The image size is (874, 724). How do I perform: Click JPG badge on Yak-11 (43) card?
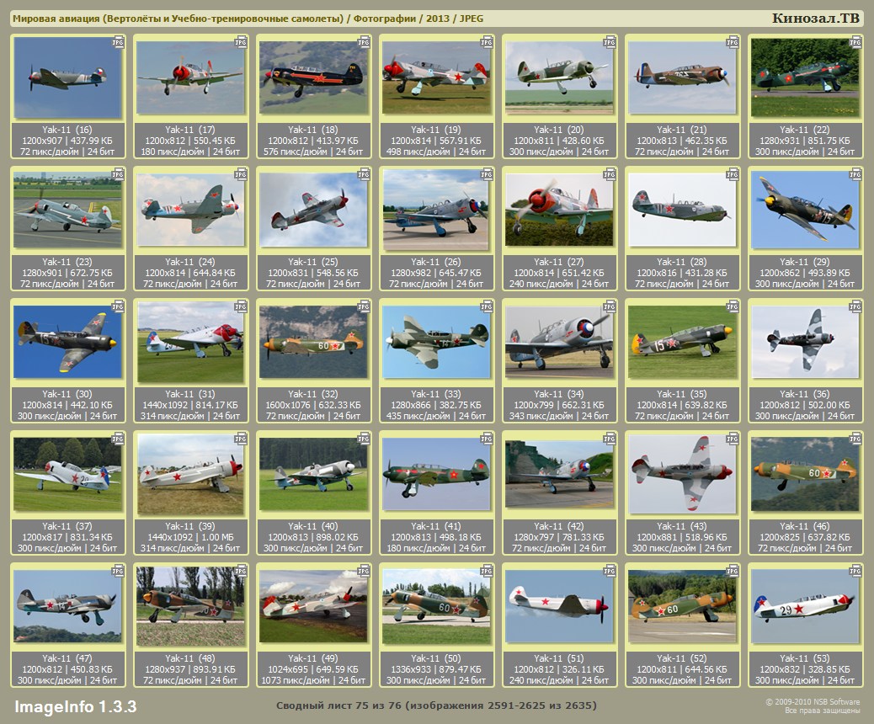(733, 439)
